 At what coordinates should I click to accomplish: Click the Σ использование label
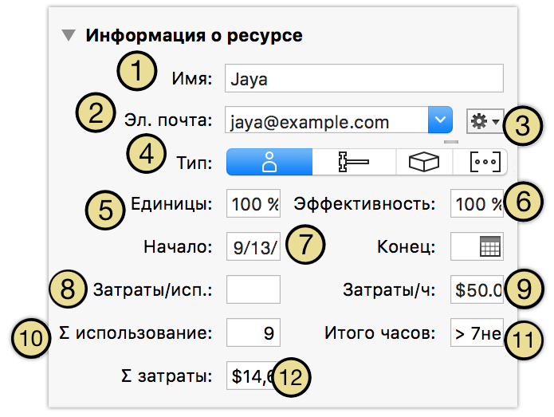click(x=136, y=333)
